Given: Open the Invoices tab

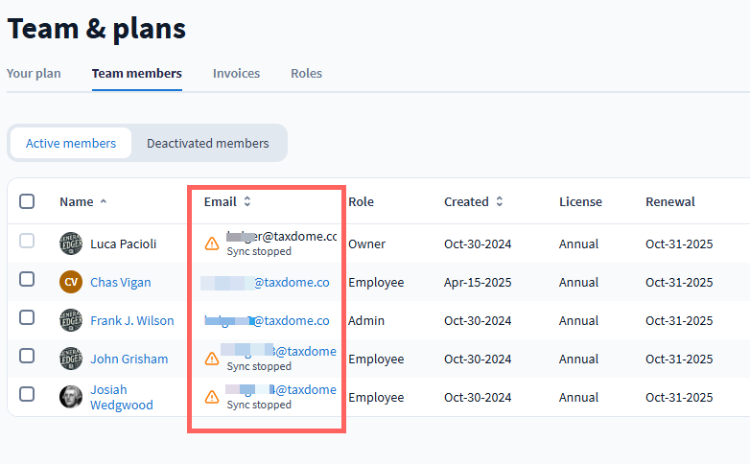Looking at the screenshot, I should (236, 74).
